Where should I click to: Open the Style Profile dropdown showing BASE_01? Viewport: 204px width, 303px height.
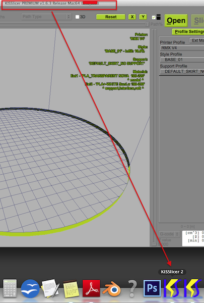(182, 60)
